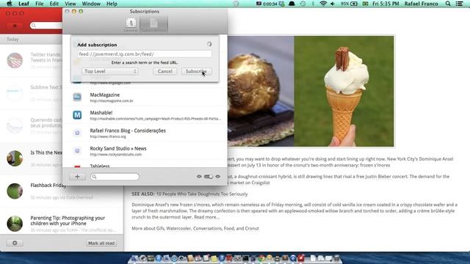Open Finder from the Dock
This screenshot has width=470, height=264.
(134, 258)
